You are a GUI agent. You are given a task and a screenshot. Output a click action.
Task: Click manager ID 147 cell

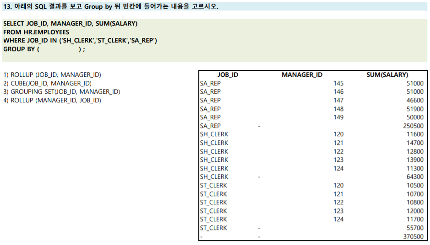coord(338,101)
